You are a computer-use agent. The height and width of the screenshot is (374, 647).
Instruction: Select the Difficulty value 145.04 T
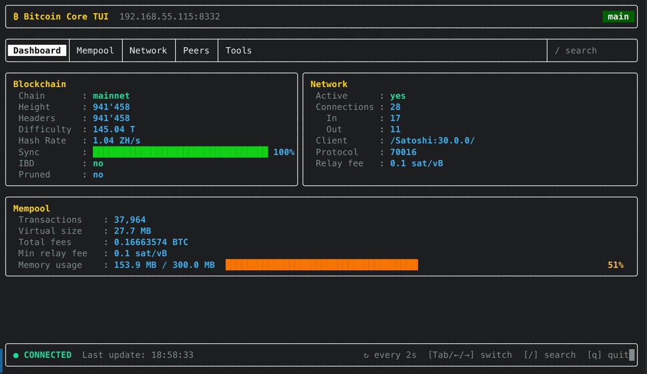114,129
